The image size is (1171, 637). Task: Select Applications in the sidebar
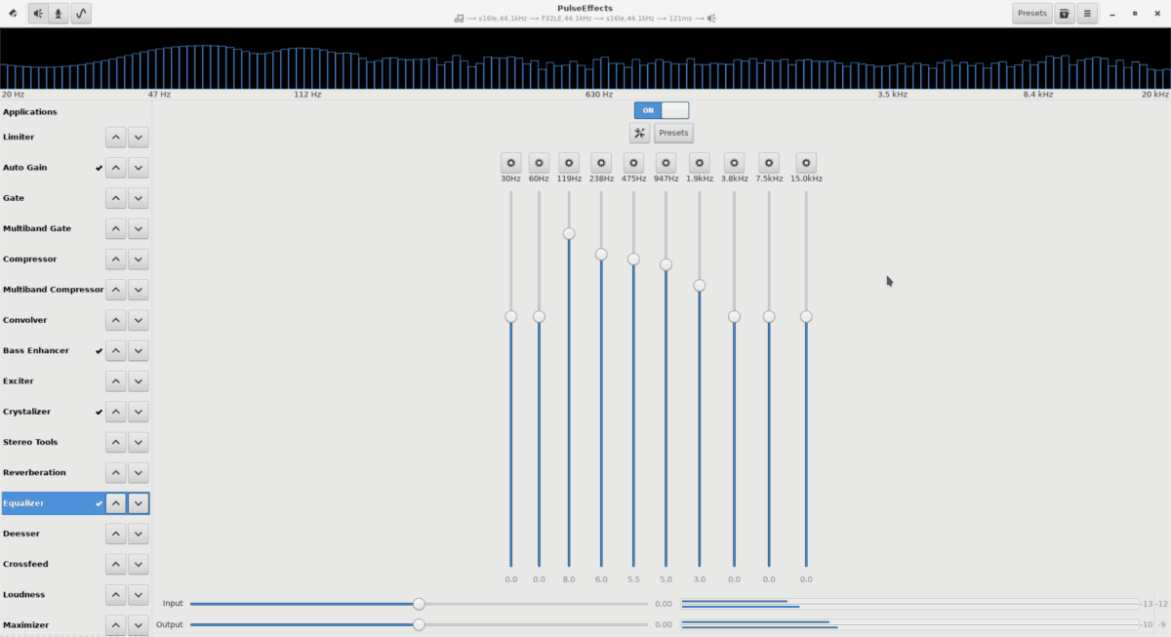[x=30, y=111]
